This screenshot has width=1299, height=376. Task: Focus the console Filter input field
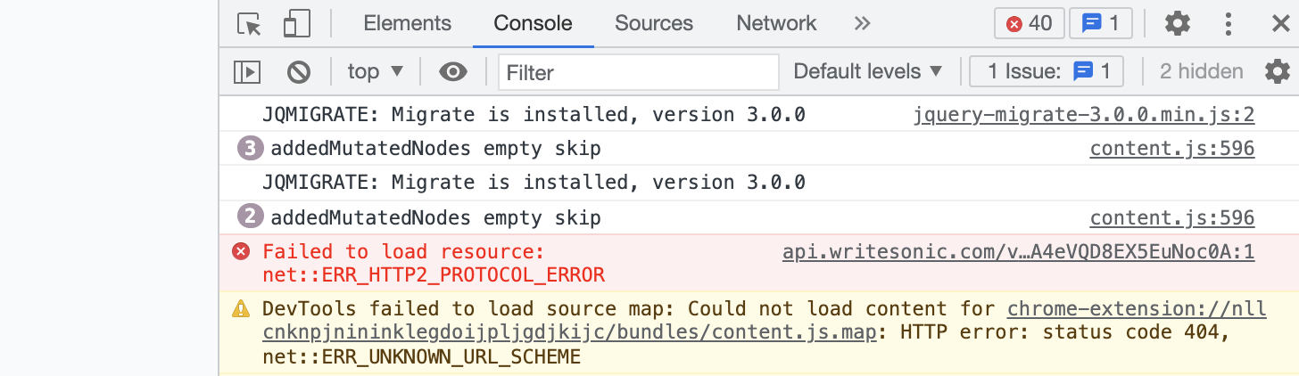click(639, 72)
